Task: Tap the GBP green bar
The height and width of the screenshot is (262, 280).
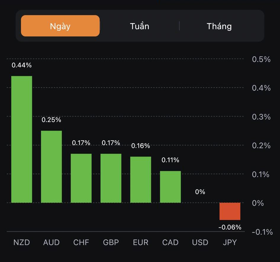Action: 111,178
